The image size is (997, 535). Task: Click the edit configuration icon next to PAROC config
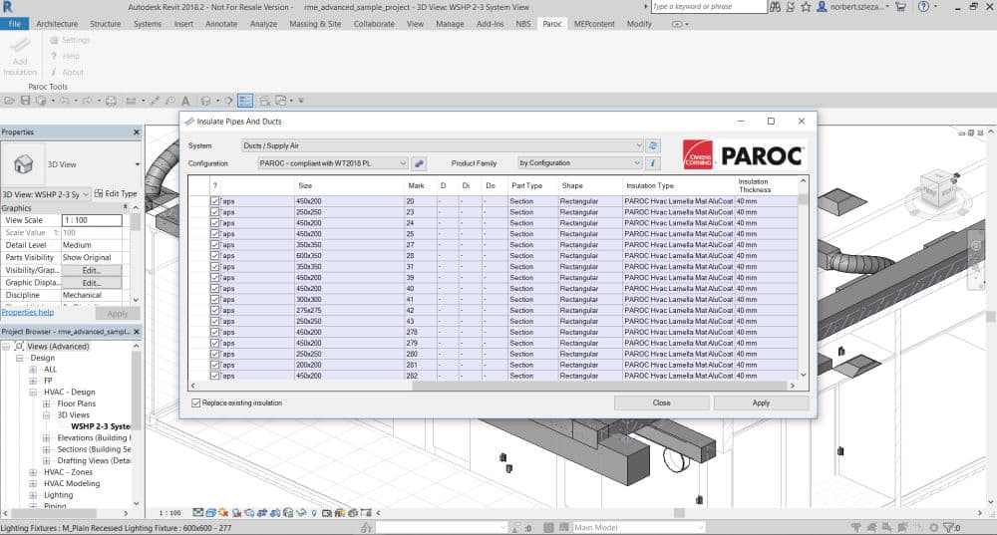[420, 163]
